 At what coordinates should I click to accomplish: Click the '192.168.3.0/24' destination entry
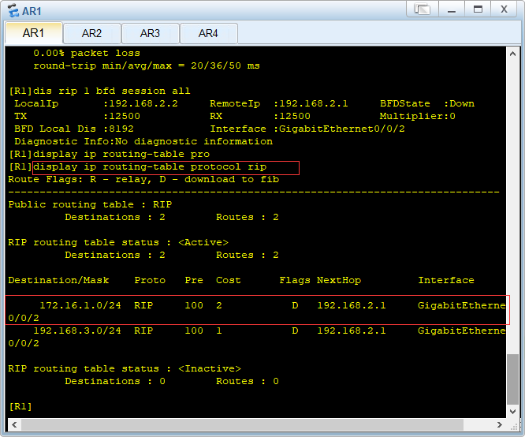click(77, 331)
